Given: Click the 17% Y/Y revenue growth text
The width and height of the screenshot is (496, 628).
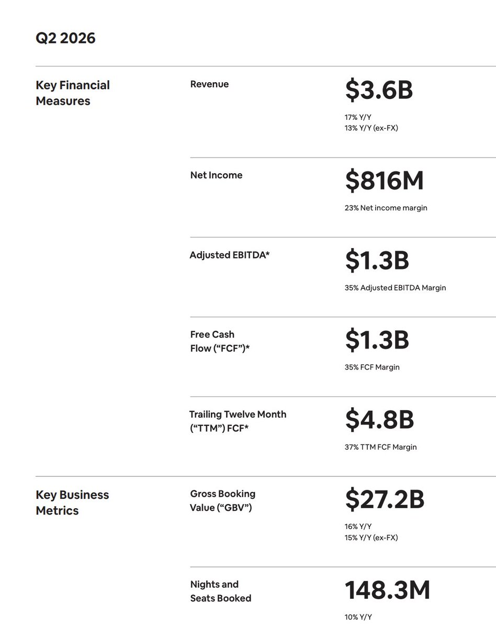Looking at the screenshot, I should click(358, 117).
